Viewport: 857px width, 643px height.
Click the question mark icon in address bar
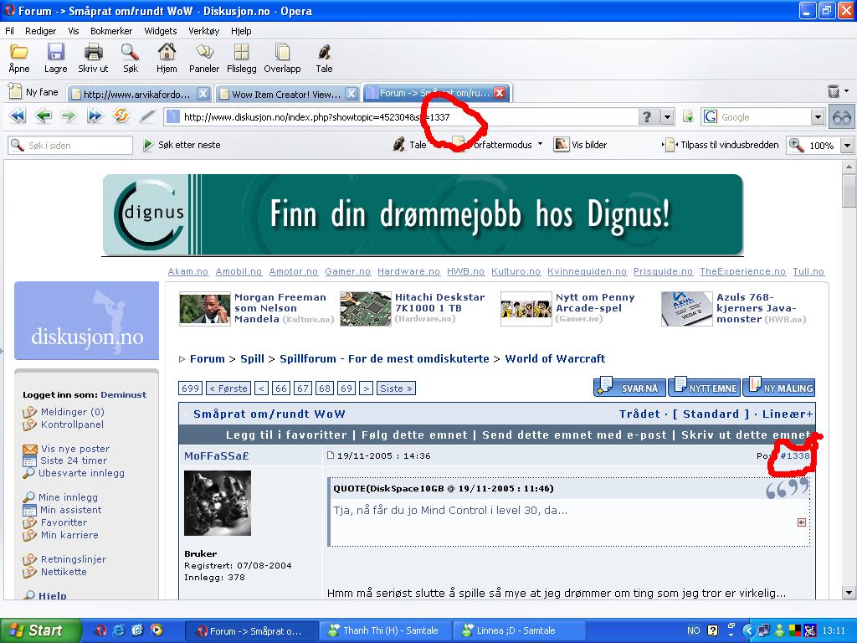click(x=647, y=117)
